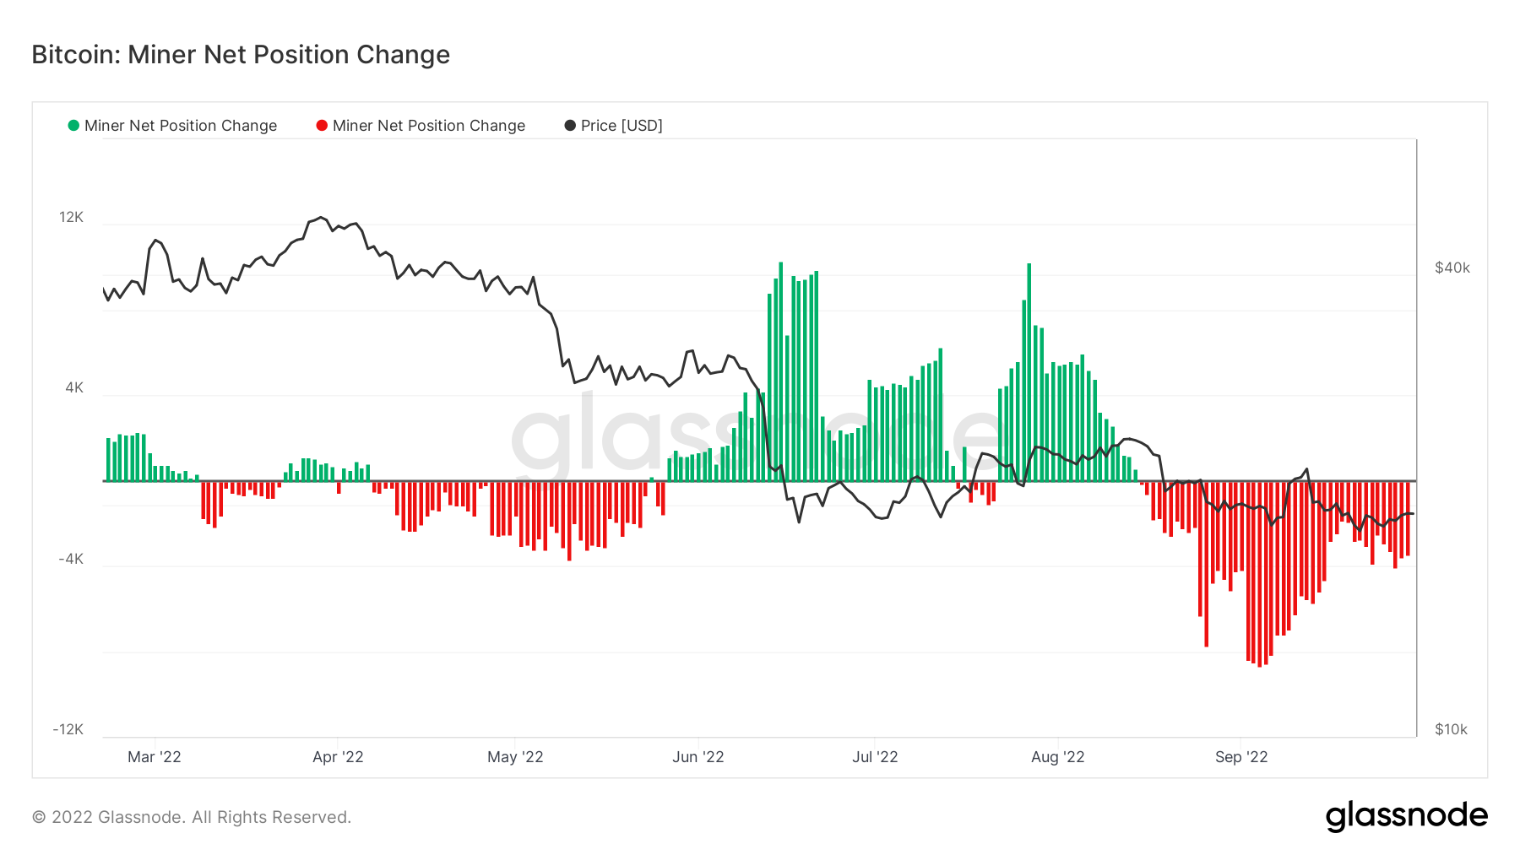
Task: Click the deepest red bar in early September
Action: point(1259,574)
